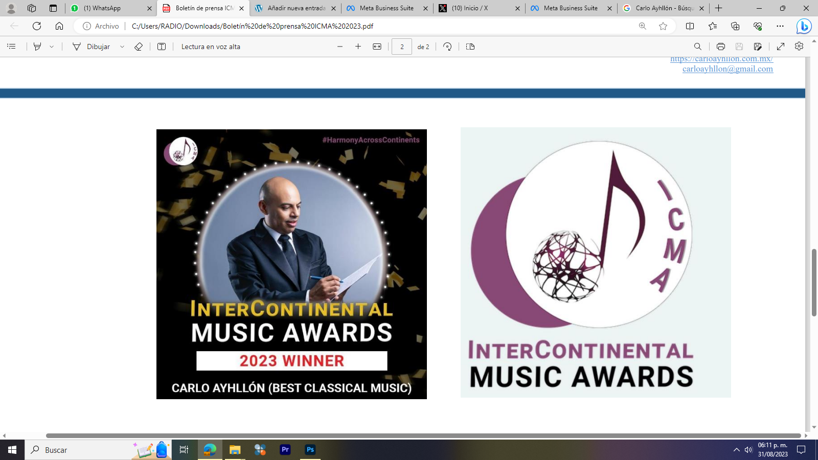This screenshot has height=460, width=818.
Task: Go to browser home page
Action: click(59, 26)
